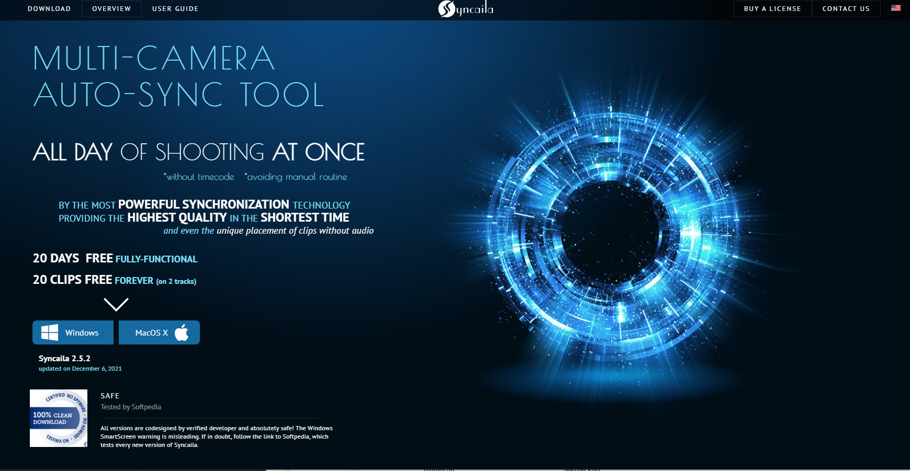The image size is (910, 471).
Task: Go to the Overview page
Action: pyautogui.click(x=111, y=9)
